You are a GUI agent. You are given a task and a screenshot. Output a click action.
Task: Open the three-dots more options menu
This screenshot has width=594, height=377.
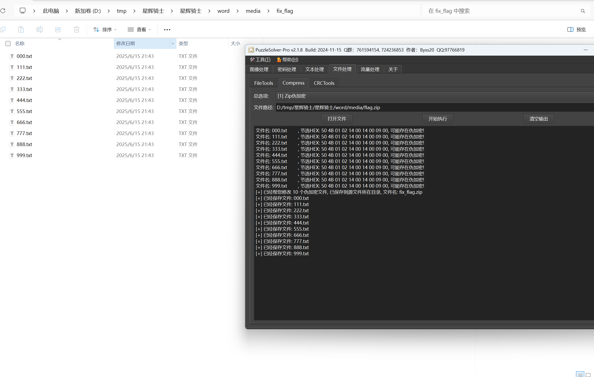click(167, 30)
